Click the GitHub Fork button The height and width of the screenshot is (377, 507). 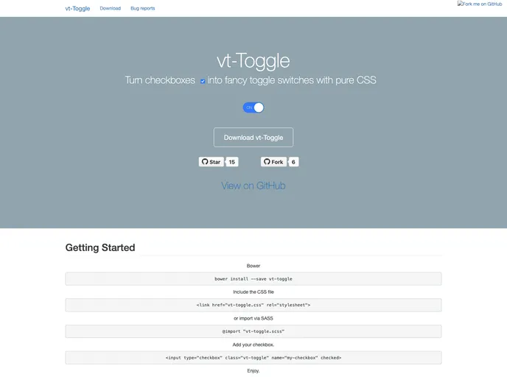tap(273, 162)
